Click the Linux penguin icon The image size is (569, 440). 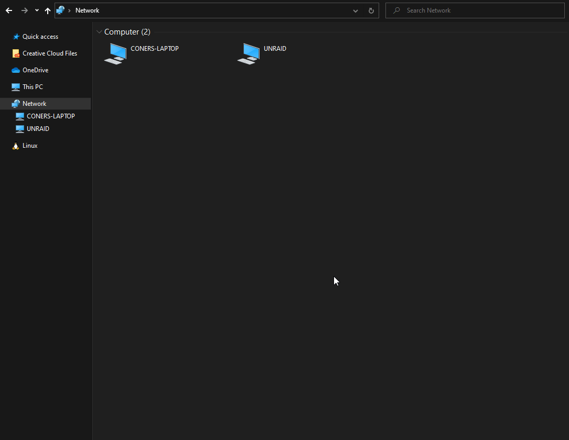point(16,146)
